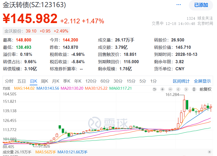Open 区间统计 range statistics
217x156 pixels.
tap(181, 81)
